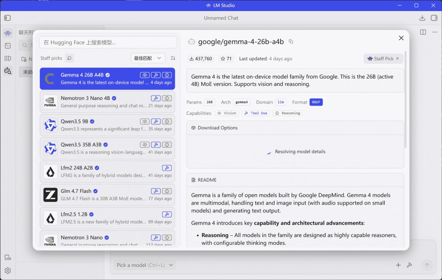Screen dimensions: 442x280
Task: Refresh the Staff picks list
Action: 69,58
